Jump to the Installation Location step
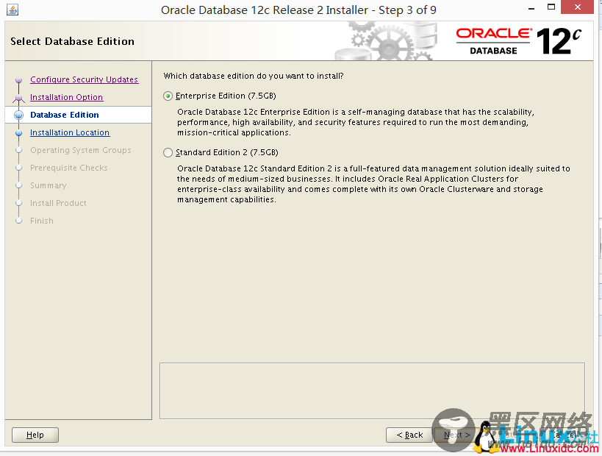This screenshot has width=602, height=456. (70, 132)
